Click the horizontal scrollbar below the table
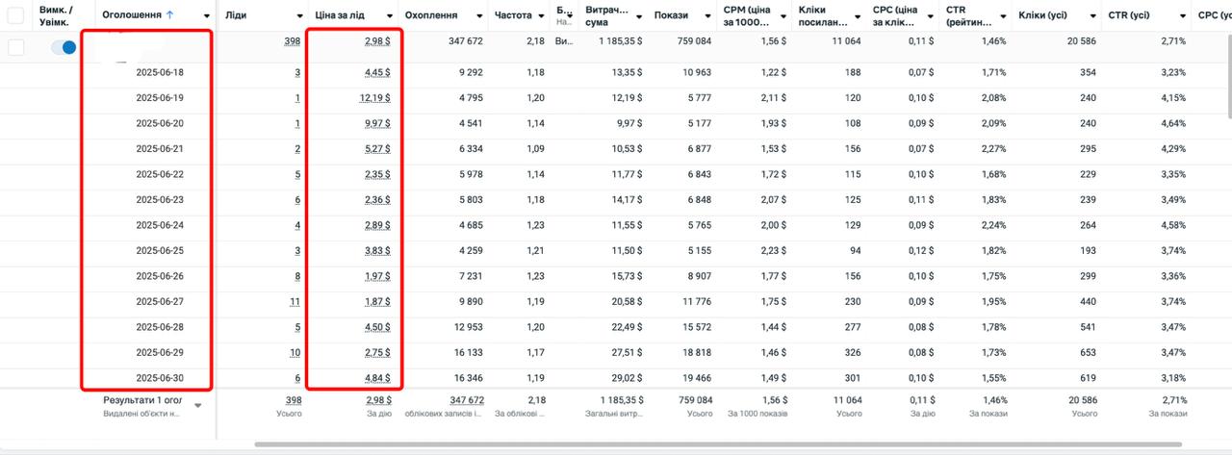1232x455 pixels. (x=717, y=444)
